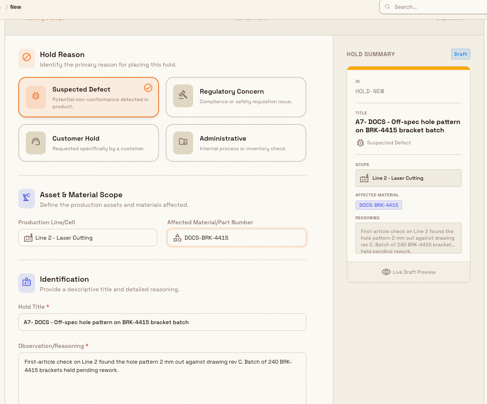The width and height of the screenshot is (487, 404).
Task: Click the magnifier icon in the search box
Action: pos(388,7)
